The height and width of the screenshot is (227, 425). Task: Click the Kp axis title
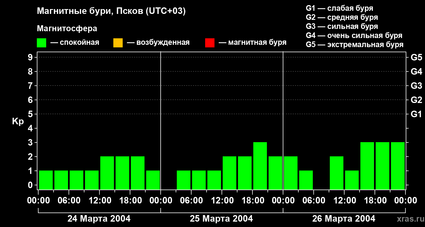[18, 122]
